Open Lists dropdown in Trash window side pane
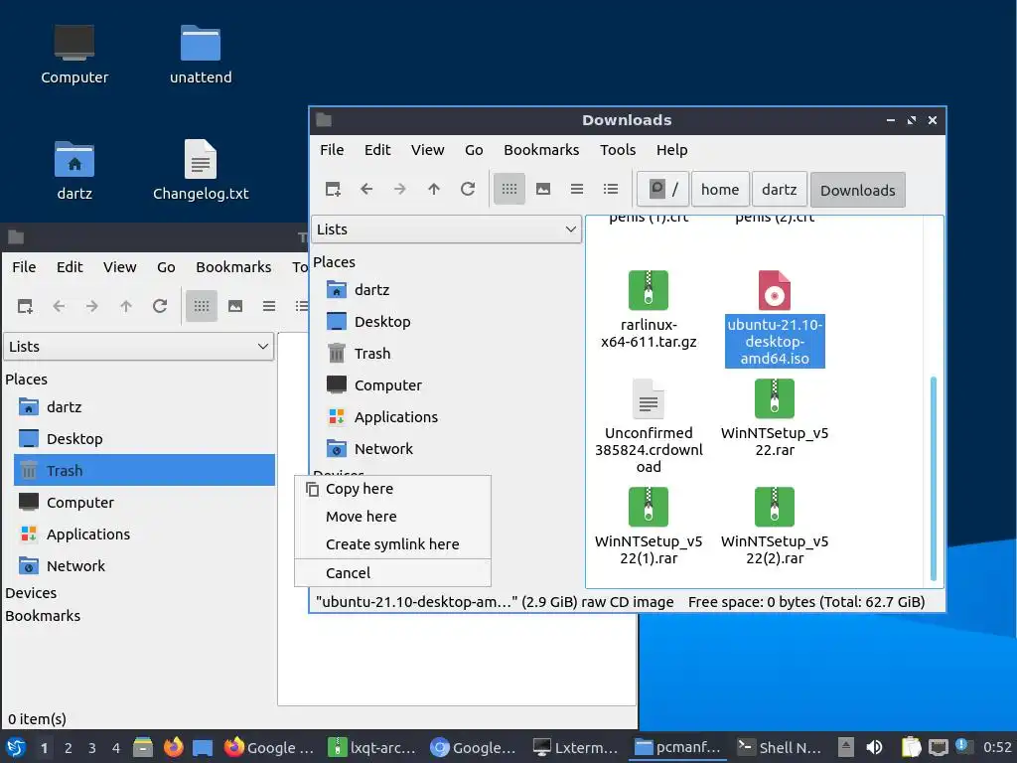1017x763 pixels. click(138, 347)
